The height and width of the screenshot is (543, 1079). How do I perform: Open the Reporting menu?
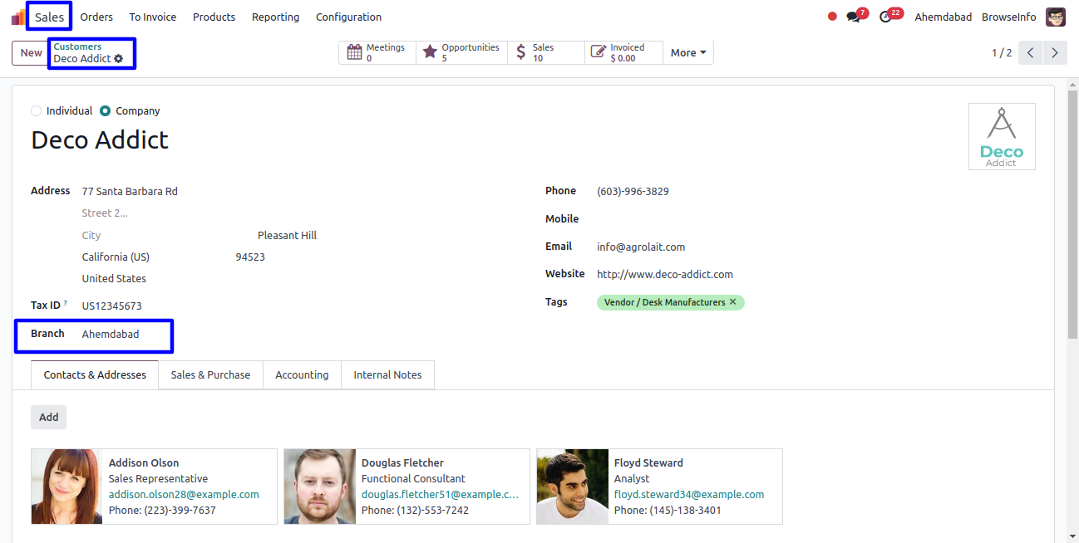pyautogui.click(x=275, y=17)
